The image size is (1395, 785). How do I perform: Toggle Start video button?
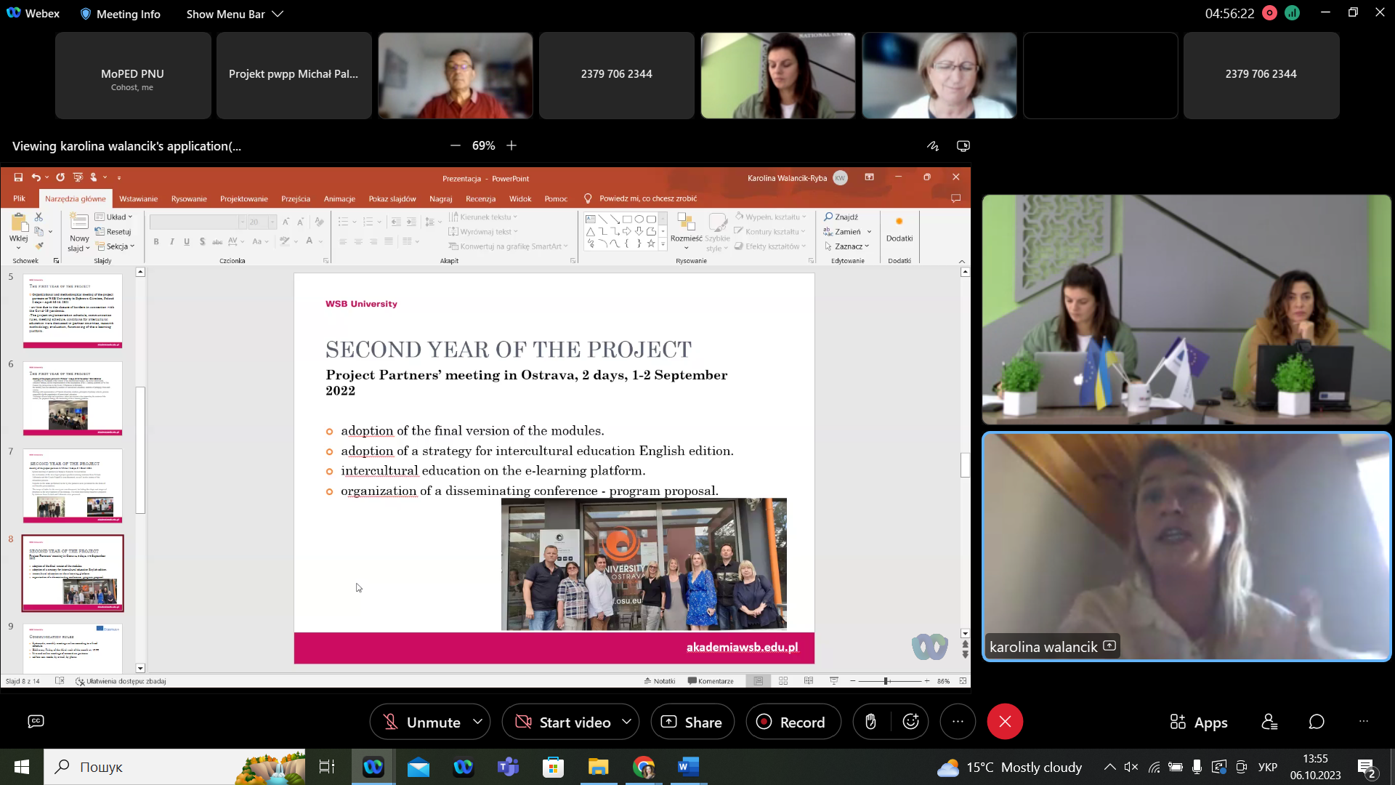pyautogui.click(x=562, y=722)
